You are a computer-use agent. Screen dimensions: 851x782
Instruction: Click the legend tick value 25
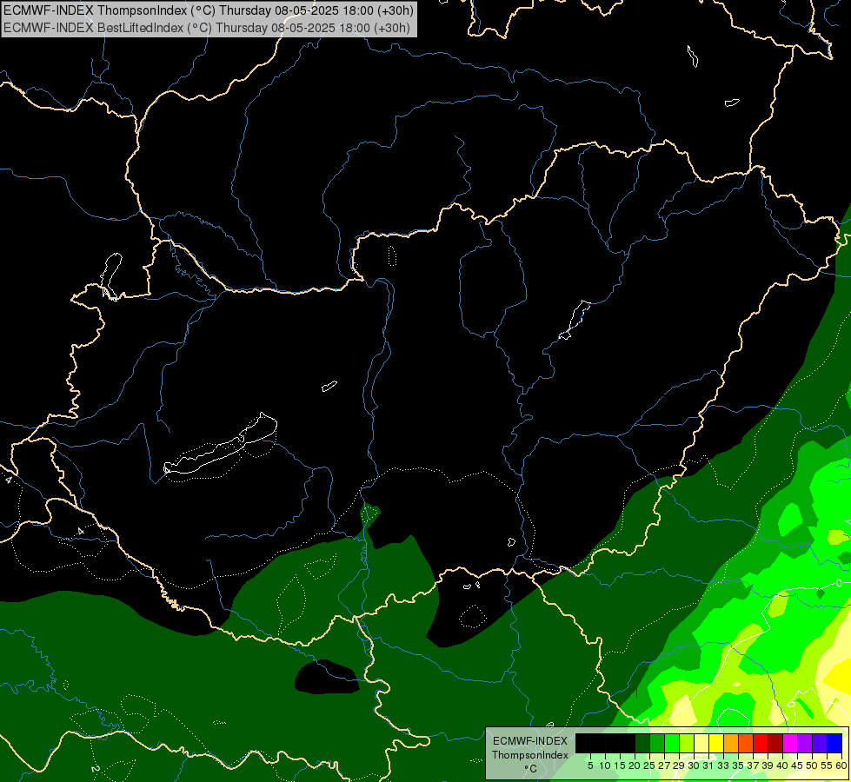click(x=649, y=765)
